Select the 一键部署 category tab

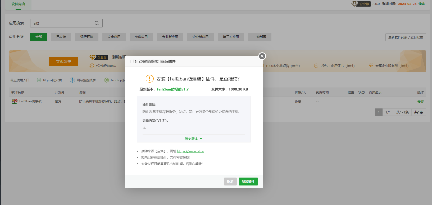tap(260, 37)
